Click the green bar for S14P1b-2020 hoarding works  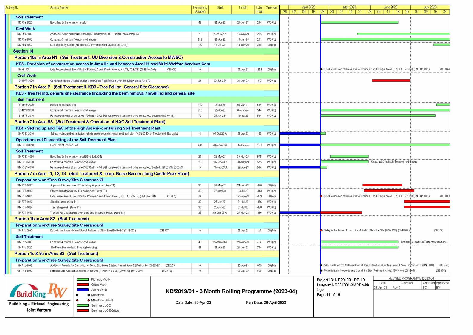[x=360, y=247]
